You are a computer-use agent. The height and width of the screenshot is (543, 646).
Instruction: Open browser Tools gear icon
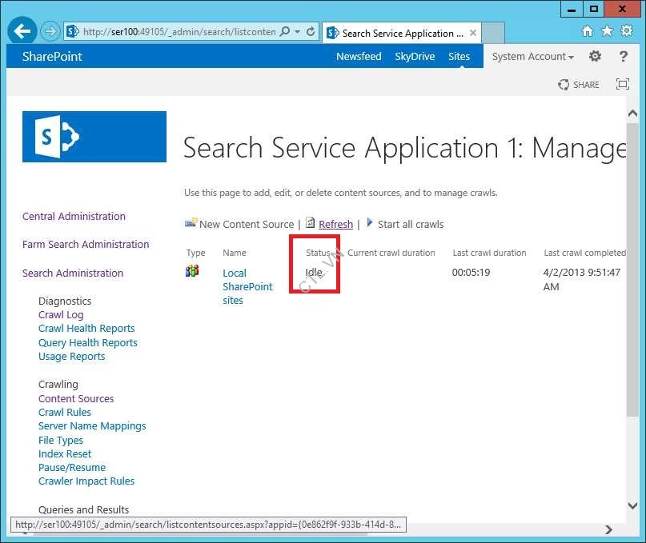(627, 31)
